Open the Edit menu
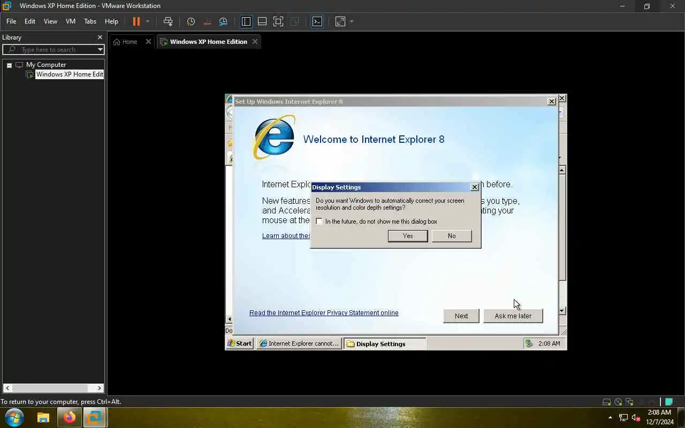 point(30,21)
